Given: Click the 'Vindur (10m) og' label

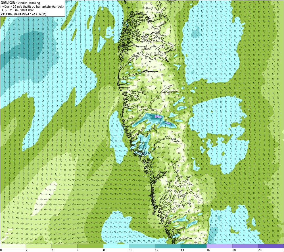Looking at the screenshot, I should [x=29, y=3].
